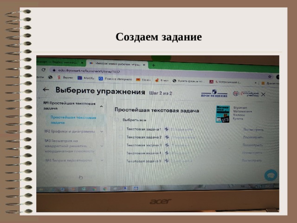Close the left Яндекс browser tab
Viewport: 297px width, 223px height.
tap(82, 63)
